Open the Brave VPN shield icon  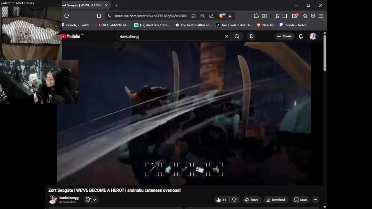point(313,16)
